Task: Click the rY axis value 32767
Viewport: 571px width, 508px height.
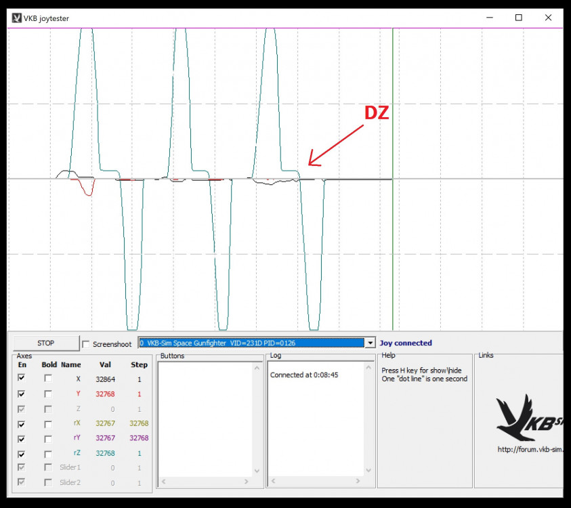Action: 105,438
